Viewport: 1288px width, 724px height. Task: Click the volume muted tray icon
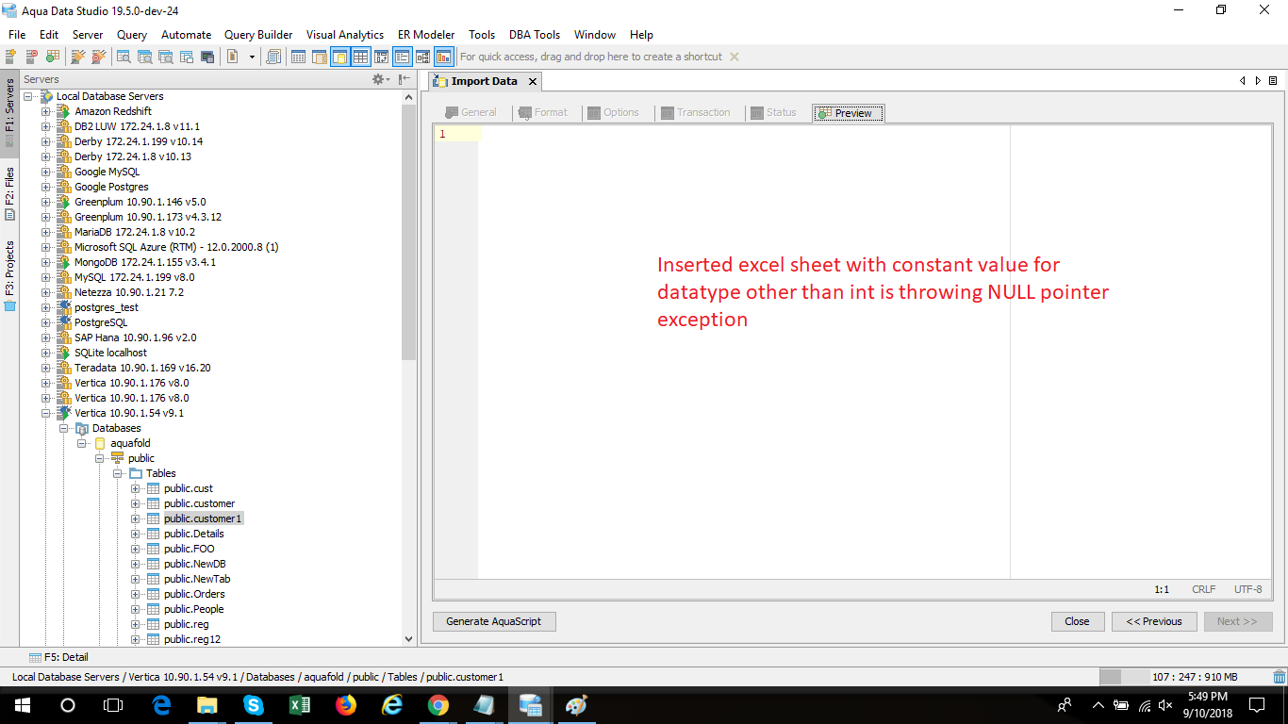1165,705
